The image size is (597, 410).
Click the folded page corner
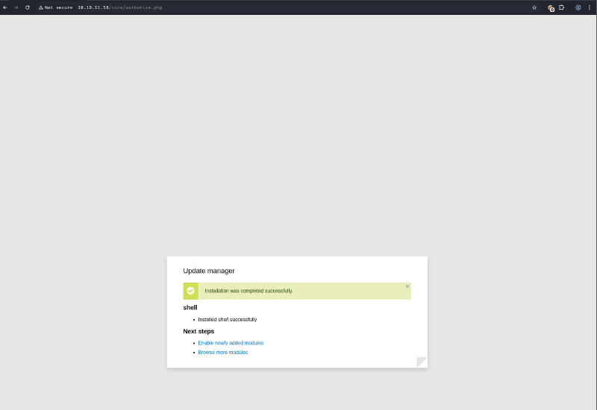tap(422, 362)
